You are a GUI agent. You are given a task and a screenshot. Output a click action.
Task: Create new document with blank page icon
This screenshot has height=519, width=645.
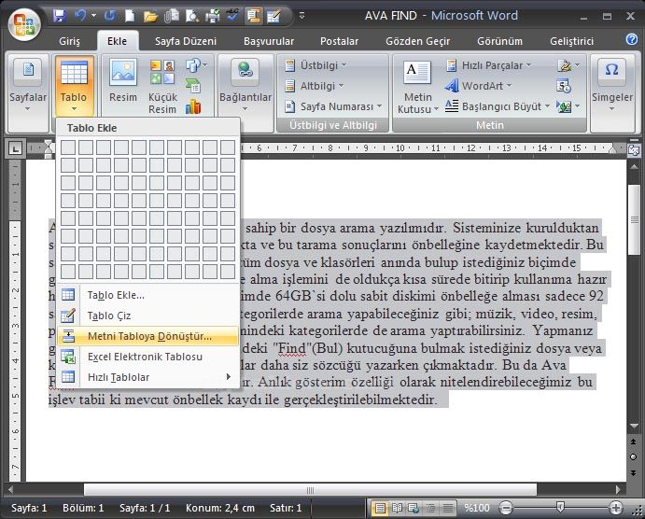(130, 16)
